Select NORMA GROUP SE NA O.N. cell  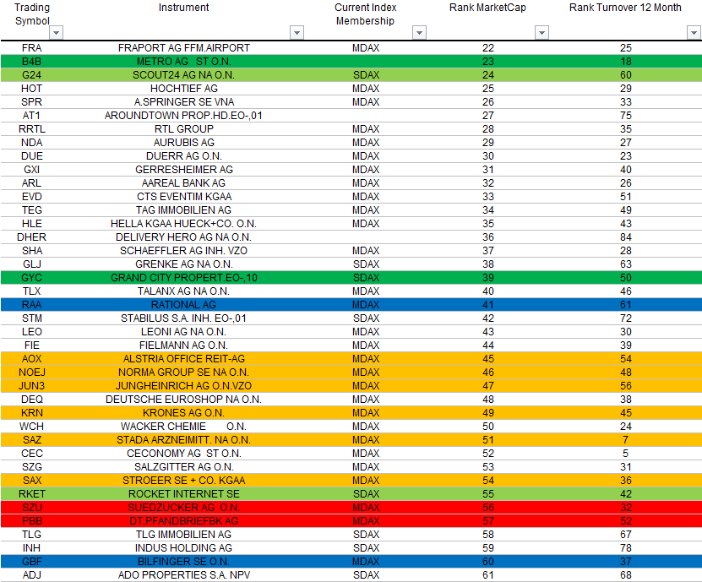184,372
